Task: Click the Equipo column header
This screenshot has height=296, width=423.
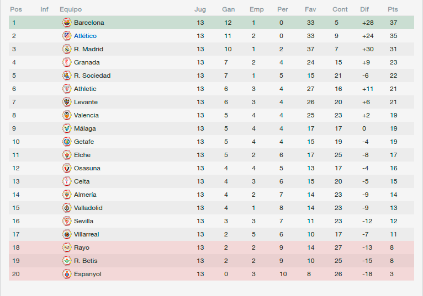Action: click(71, 9)
